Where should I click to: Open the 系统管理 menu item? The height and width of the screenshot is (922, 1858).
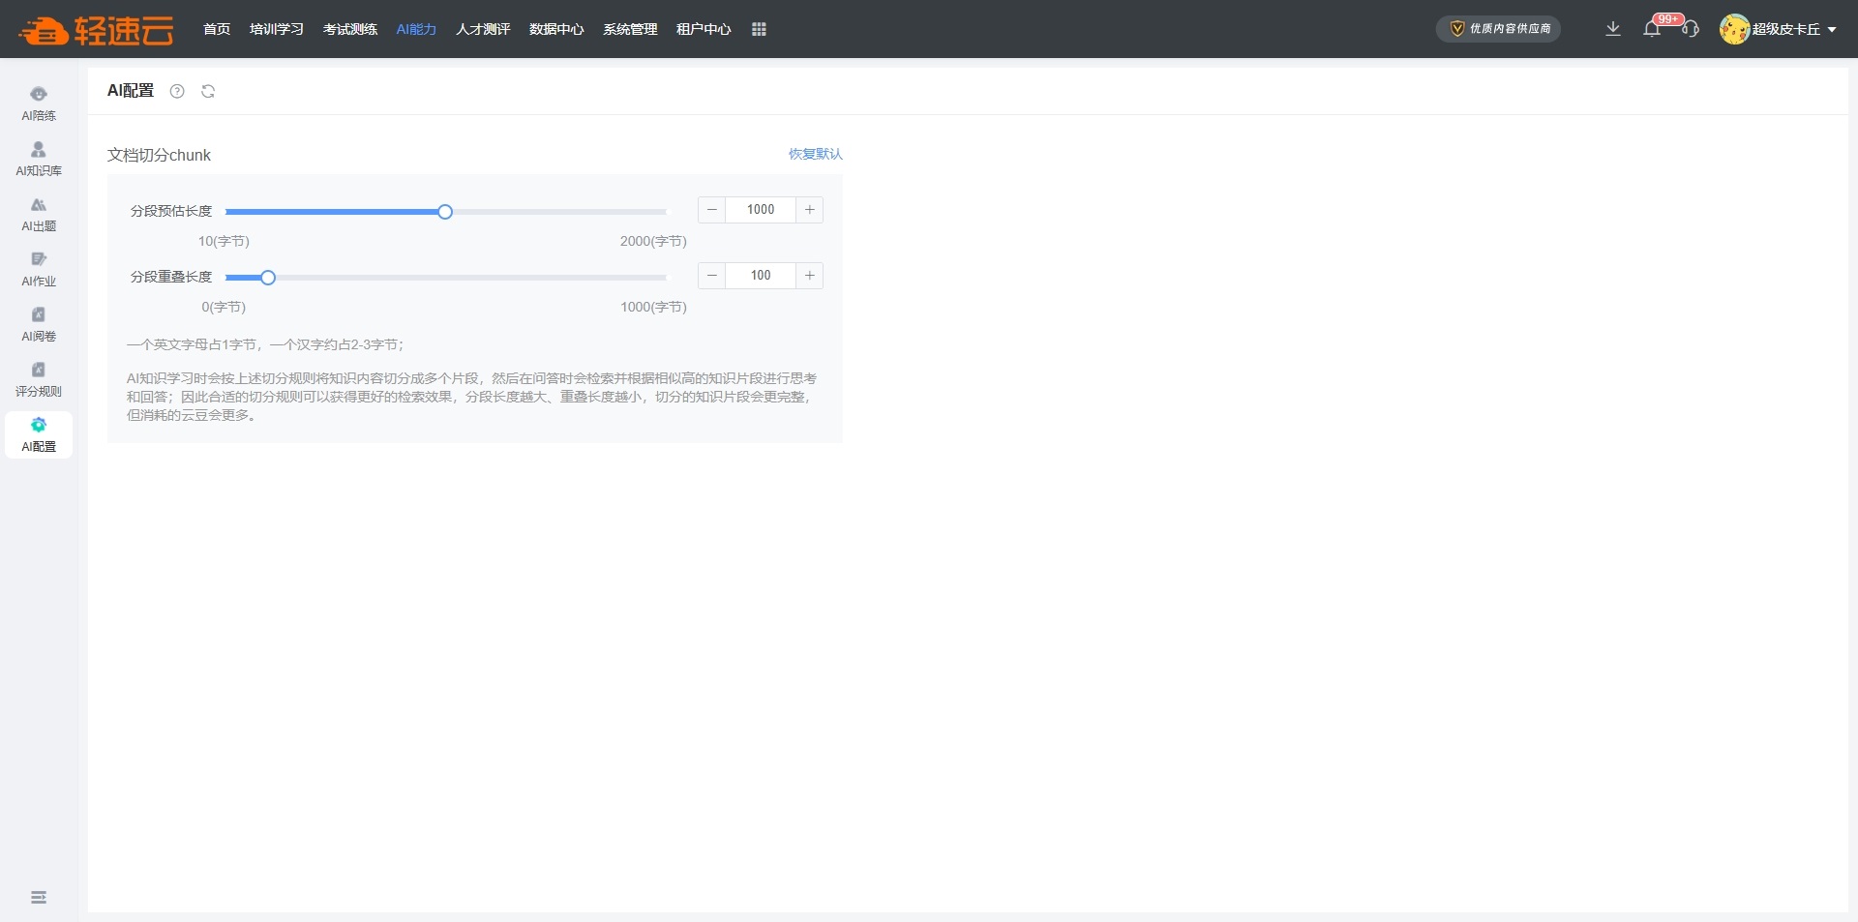pos(630,29)
